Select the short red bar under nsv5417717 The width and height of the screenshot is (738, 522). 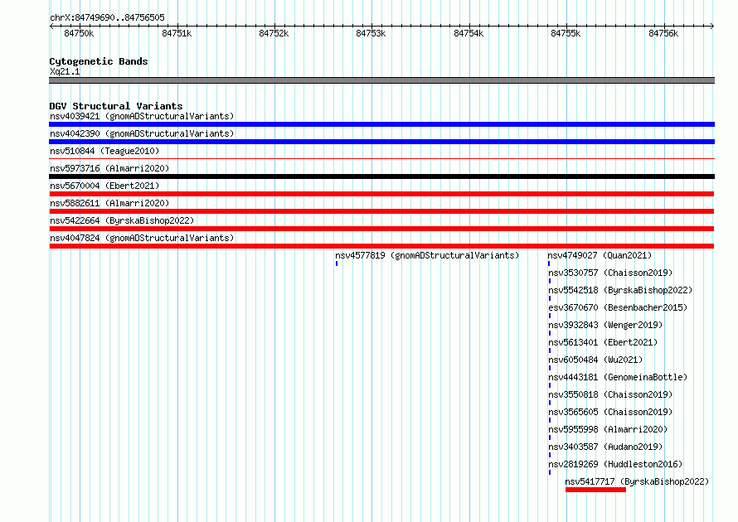tap(595, 490)
